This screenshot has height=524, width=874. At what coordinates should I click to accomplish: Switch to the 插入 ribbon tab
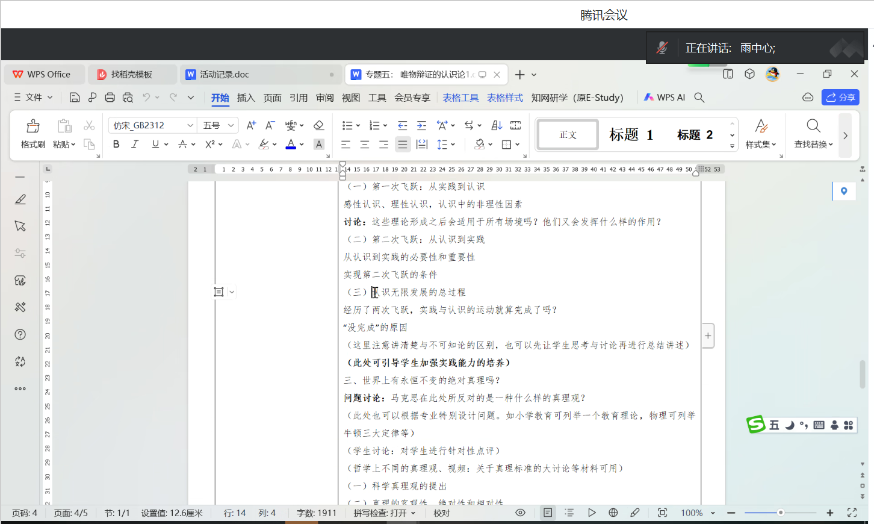click(246, 98)
